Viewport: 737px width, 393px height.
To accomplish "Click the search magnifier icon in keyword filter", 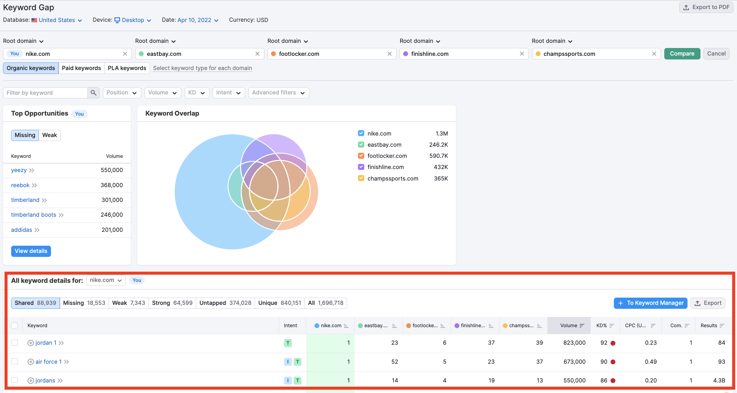I will (93, 93).
